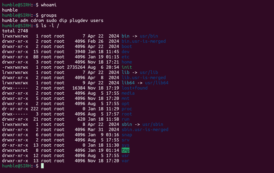Click the "total 2748" output line

(x=15, y=31)
